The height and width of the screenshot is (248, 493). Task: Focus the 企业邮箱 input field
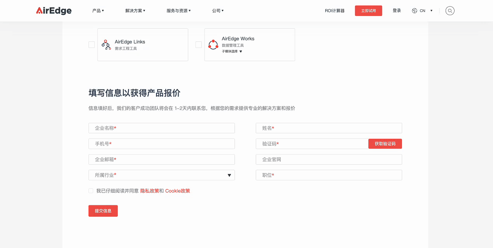[x=161, y=159]
